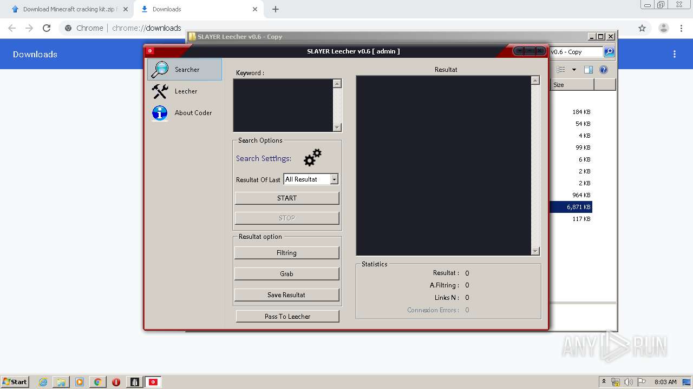Screen dimensions: 693x389
Task: Launch Windows Media Player from taskbar
Action: (80, 382)
